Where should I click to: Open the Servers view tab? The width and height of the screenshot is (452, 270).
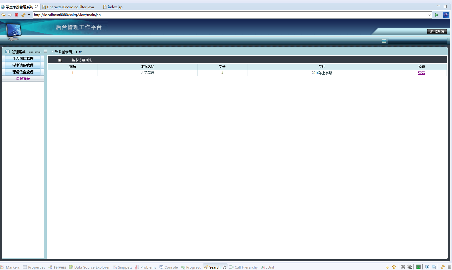(x=57, y=267)
